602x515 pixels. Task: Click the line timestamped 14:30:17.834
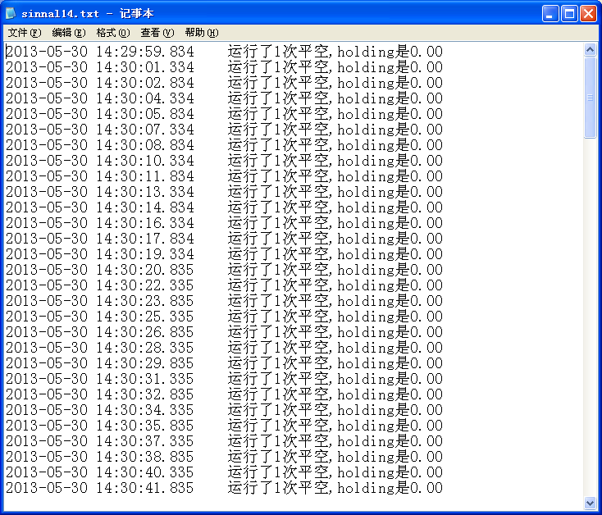pyautogui.click(x=224, y=239)
